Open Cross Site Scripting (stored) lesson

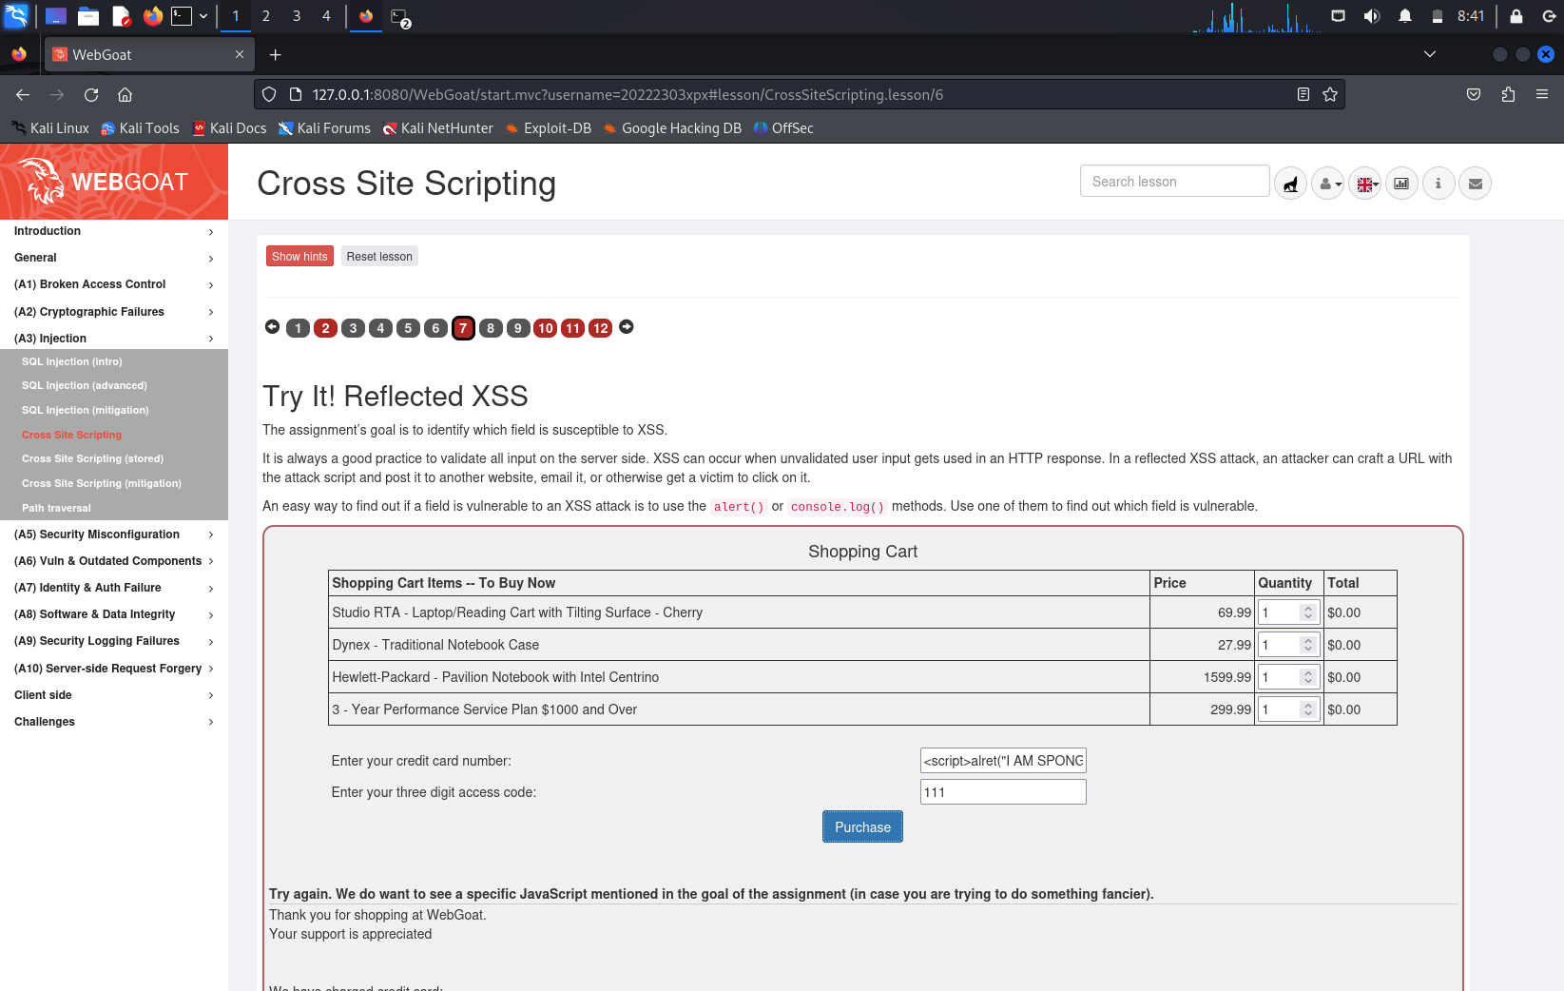pyautogui.click(x=92, y=458)
